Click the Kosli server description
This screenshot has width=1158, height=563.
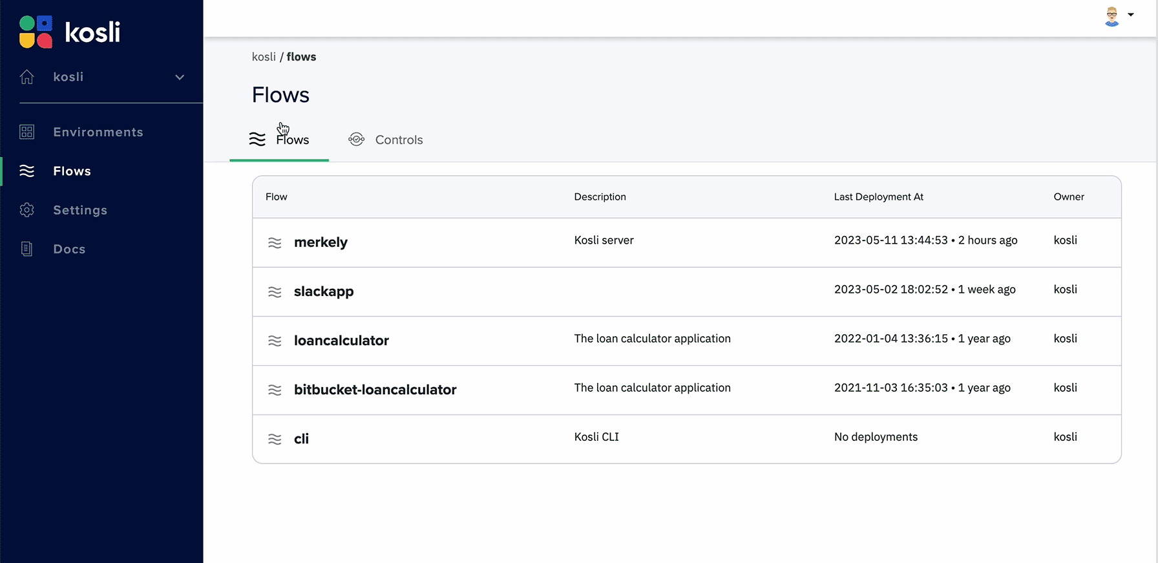pyautogui.click(x=604, y=240)
